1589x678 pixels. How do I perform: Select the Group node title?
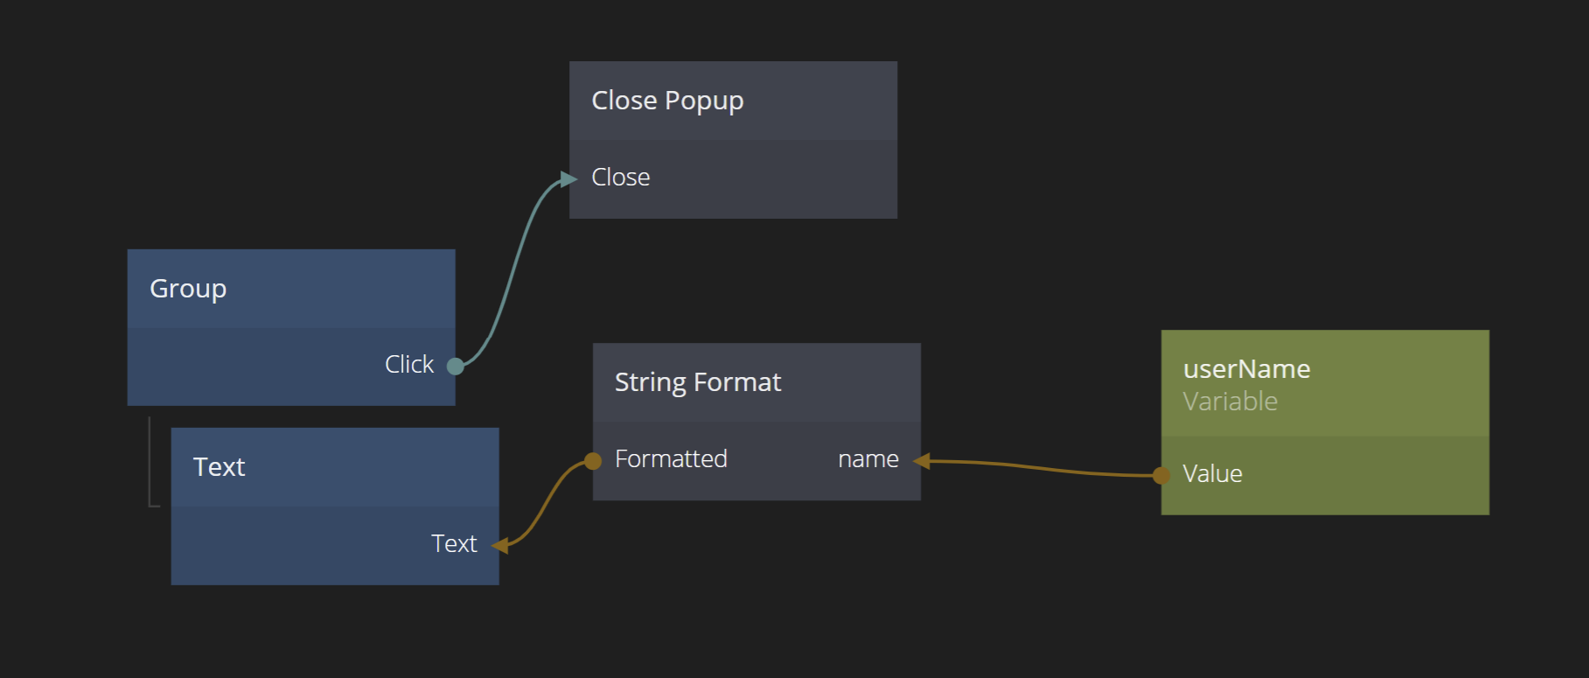point(188,289)
